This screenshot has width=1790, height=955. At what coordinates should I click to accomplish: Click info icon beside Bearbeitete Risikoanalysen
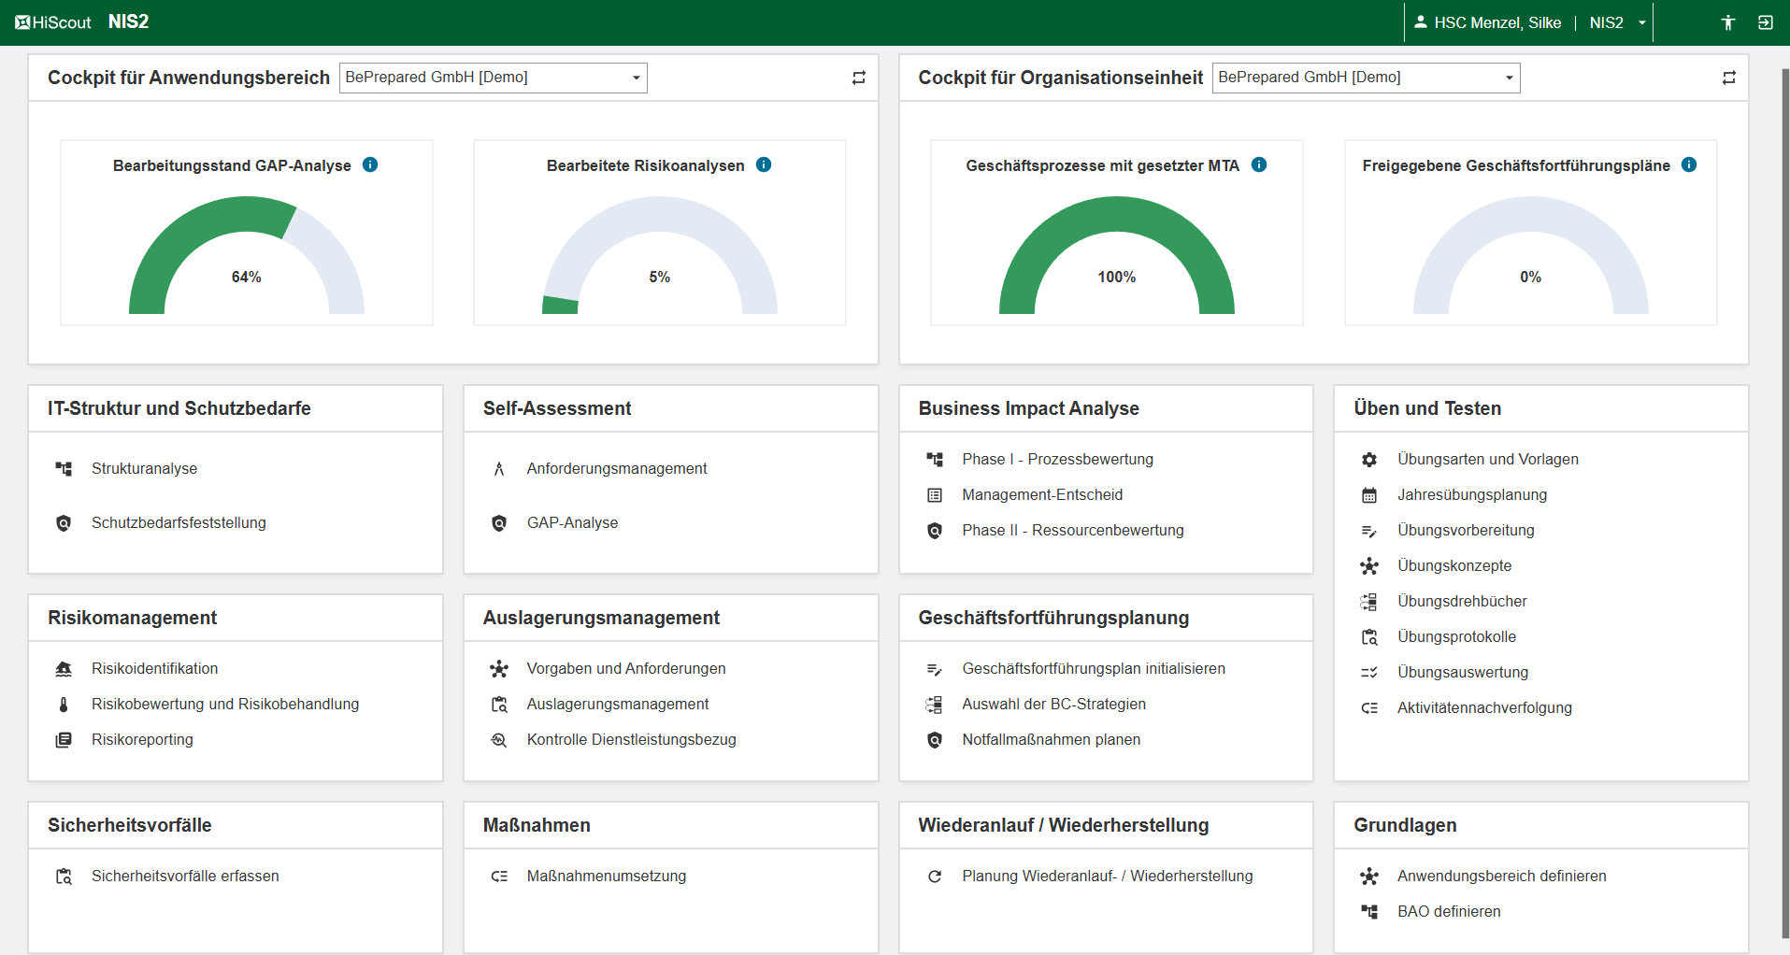coord(764,164)
